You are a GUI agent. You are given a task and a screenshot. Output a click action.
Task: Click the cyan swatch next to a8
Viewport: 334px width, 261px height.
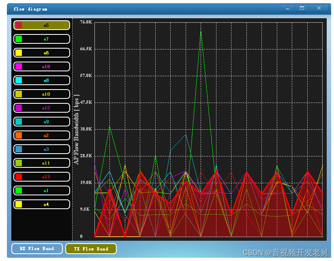[19, 80]
